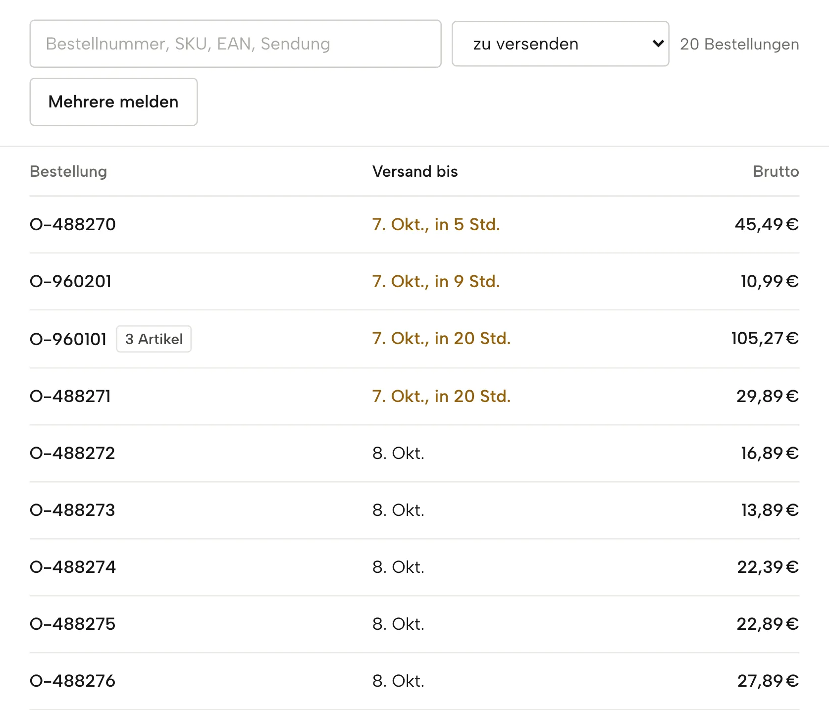This screenshot has width=829, height=710.
Task: Click the 16,89 € gross amount
Action: [x=770, y=453]
